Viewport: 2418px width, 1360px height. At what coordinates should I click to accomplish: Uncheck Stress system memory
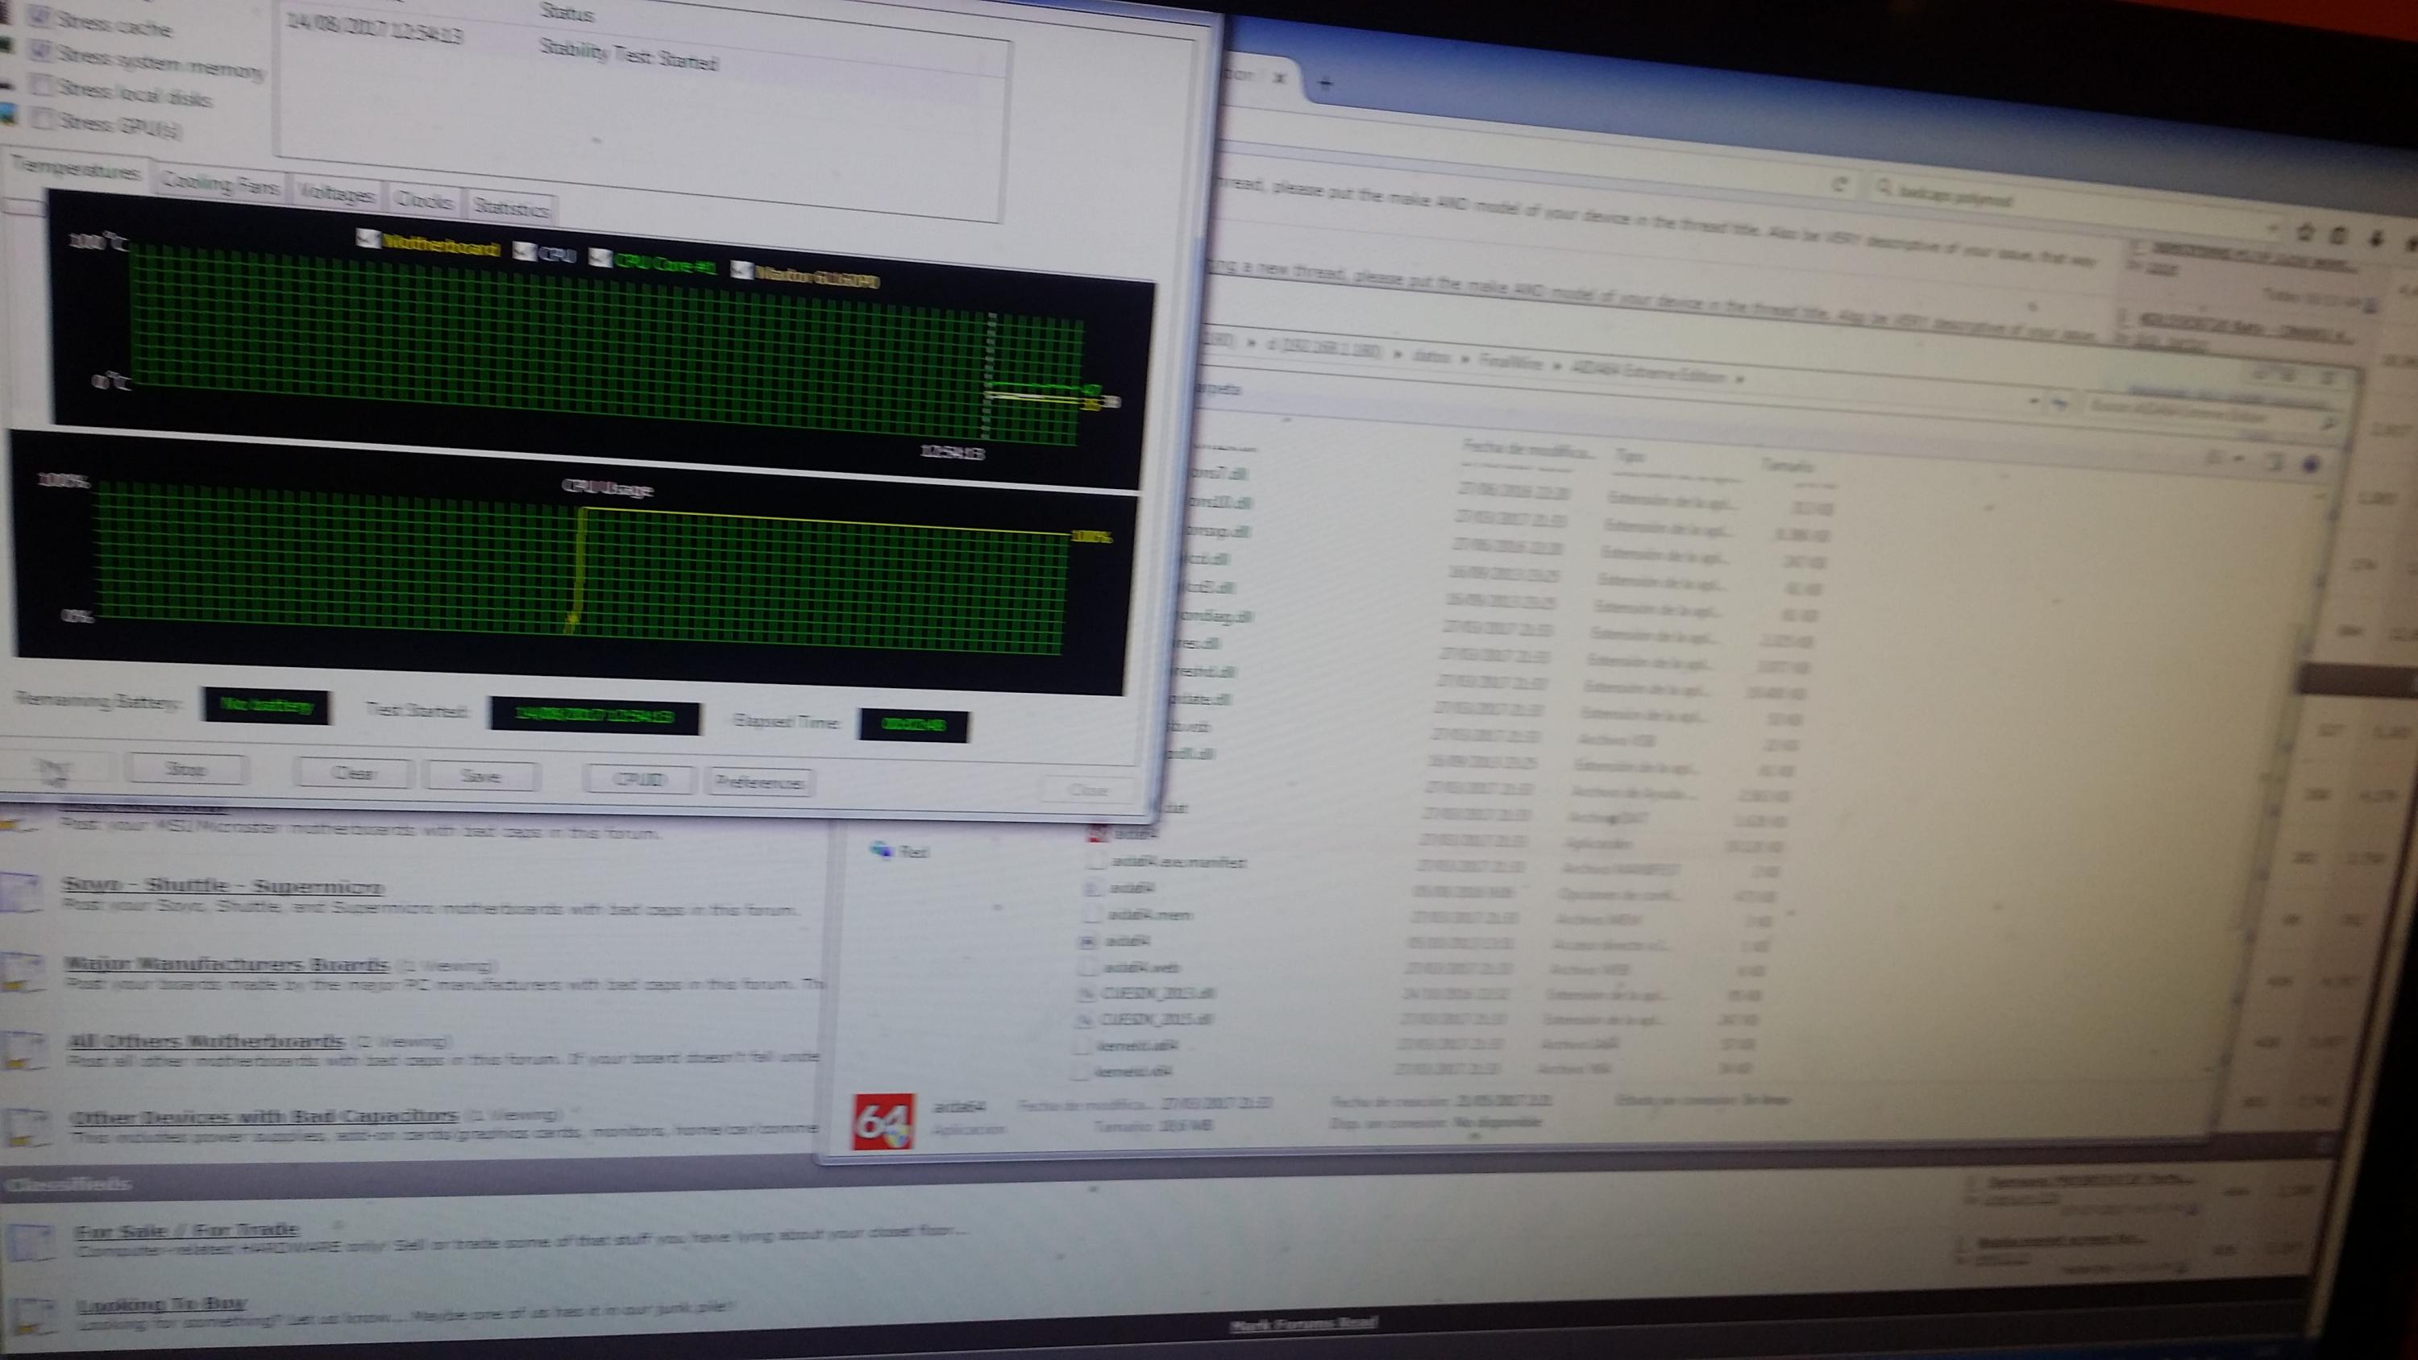[40, 51]
